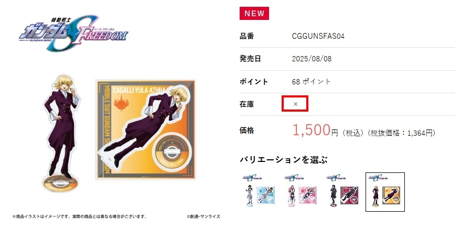Click the orange Orb emblem on panel

121,103
